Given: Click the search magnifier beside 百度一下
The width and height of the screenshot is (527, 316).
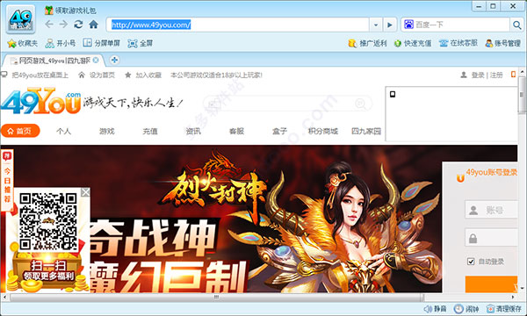Looking at the screenshot, I should pyautogui.click(x=516, y=25).
